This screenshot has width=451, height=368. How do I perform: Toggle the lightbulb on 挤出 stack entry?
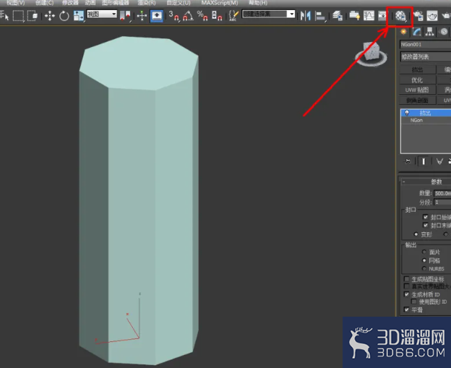click(407, 113)
